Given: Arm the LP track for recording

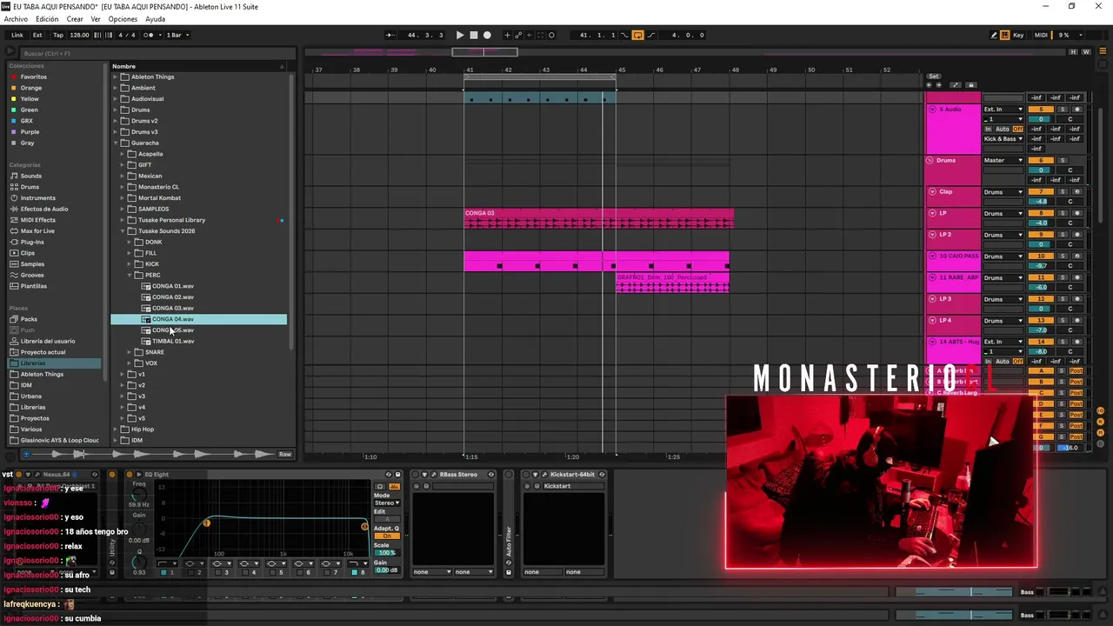Looking at the screenshot, I should (x=1076, y=213).
